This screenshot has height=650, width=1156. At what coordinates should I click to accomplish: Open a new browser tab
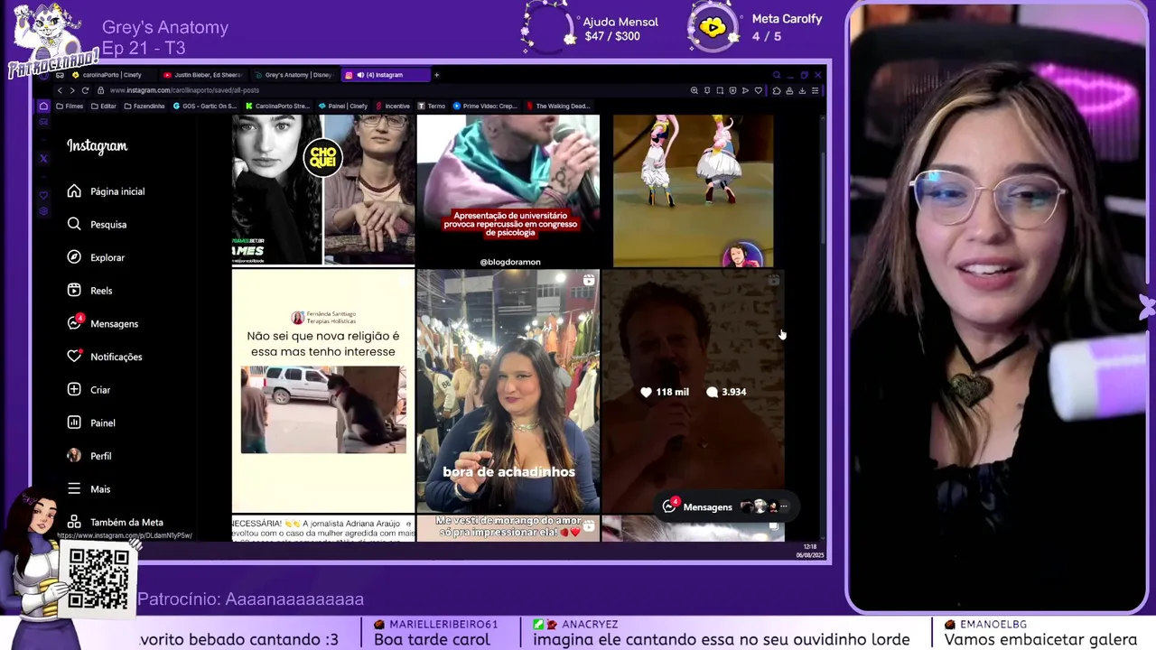[x=436, y=75]
